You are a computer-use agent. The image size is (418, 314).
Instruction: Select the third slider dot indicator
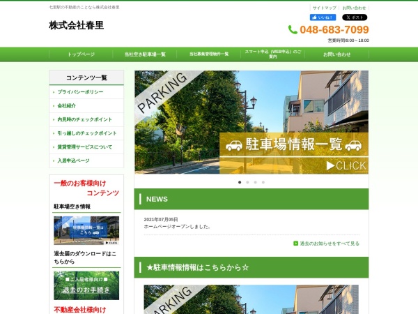[256, 182]
